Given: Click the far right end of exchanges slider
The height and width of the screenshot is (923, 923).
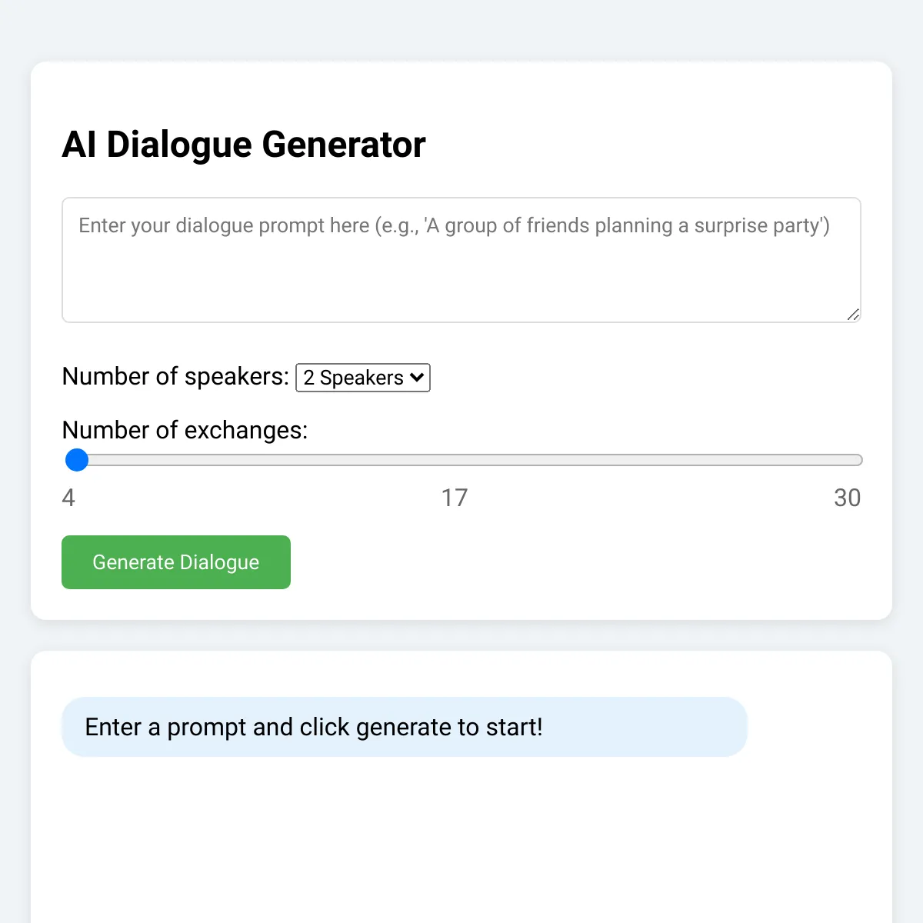Looking at the screenshot, I should tap(858, 460).
